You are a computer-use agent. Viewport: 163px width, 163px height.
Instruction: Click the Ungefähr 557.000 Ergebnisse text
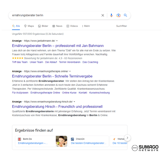[38, 34]
